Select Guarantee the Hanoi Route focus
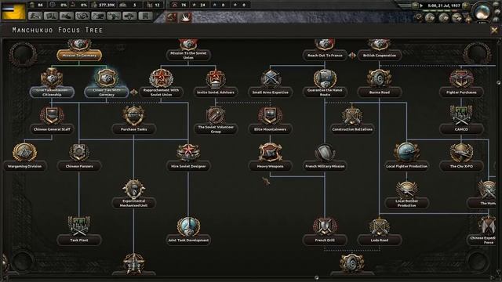502x282 pixels. click(325, 92)
